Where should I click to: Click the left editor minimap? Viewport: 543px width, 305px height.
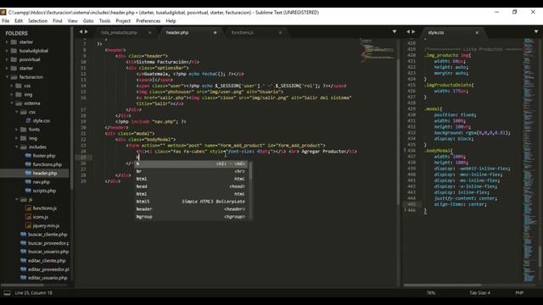(x=378, y=50)
